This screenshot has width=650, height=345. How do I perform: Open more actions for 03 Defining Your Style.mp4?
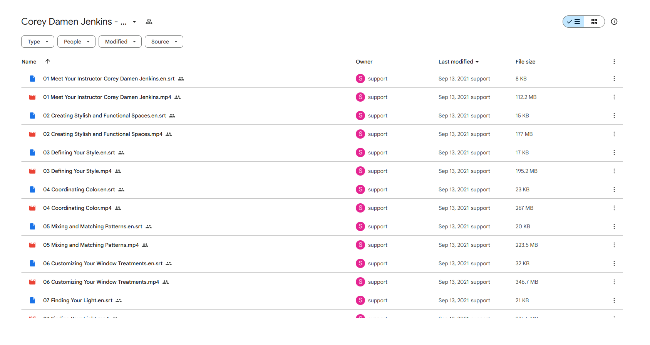pyautogui.click(x=614, y=171)
